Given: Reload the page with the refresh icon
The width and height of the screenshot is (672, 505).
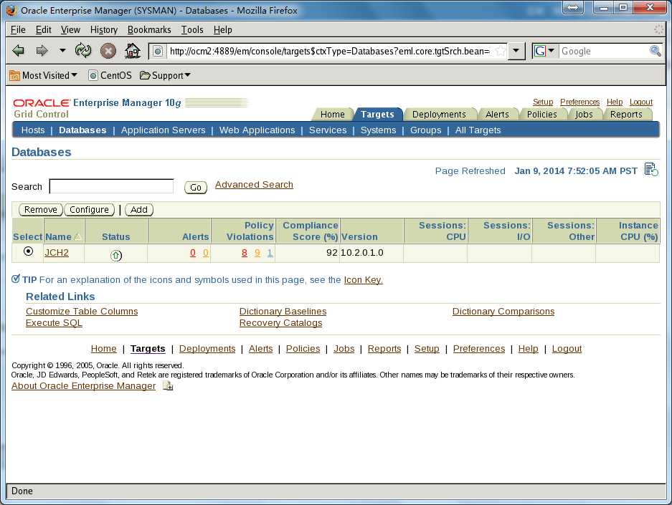Looking at the screenshot, I should click(x=83, y=51).
